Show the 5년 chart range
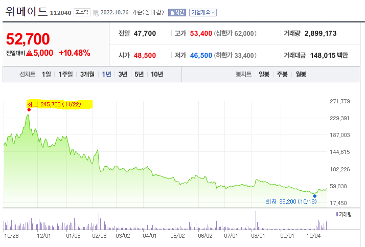This screenshot has width=365, height=247. [x=139, y=74]
